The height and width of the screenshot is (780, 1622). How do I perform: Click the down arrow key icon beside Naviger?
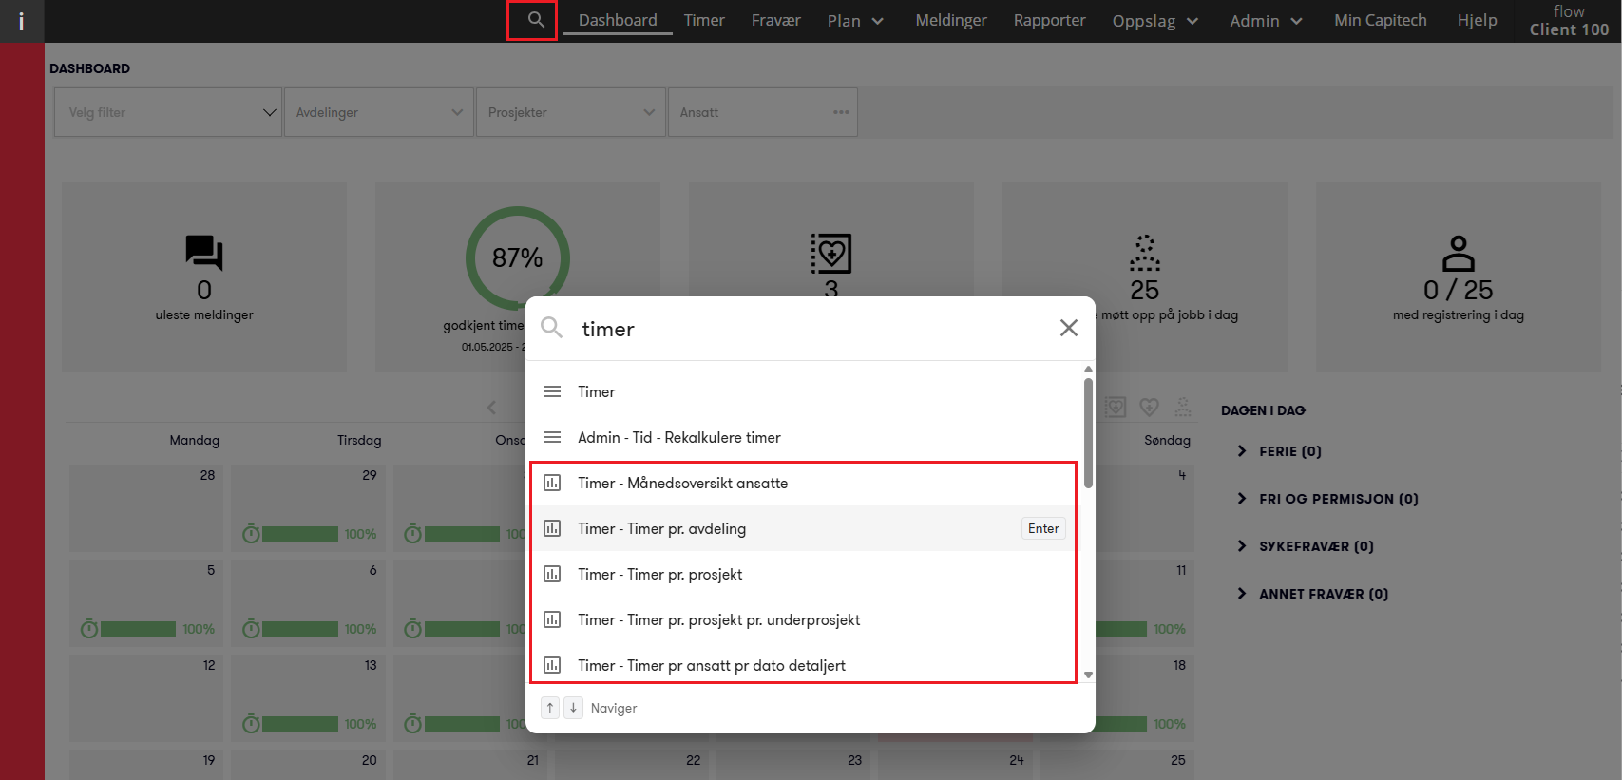pos(573,708)
